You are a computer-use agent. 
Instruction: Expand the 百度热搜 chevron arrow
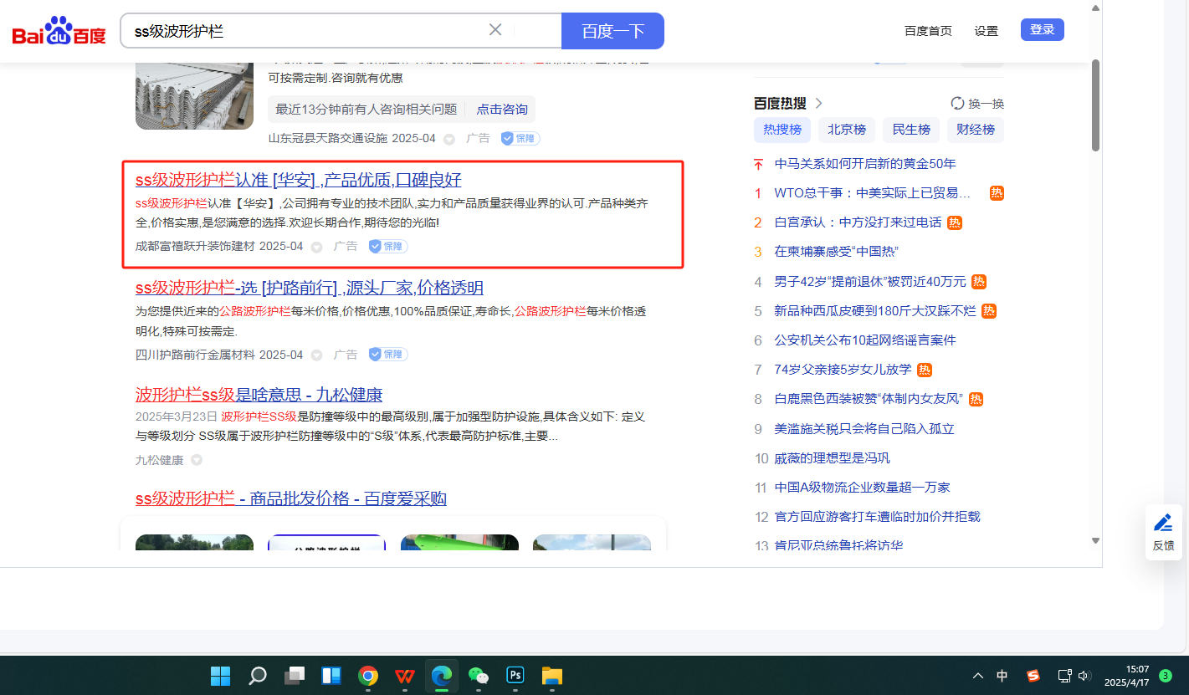coord(819,103)
